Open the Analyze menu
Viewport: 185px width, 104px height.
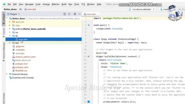point(46,4)
